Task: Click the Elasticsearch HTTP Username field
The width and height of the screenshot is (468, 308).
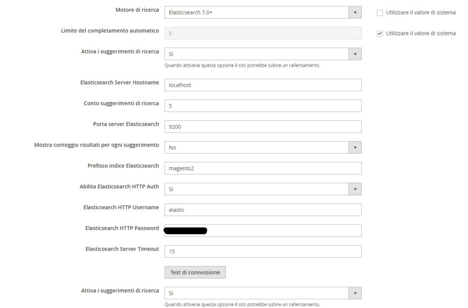Action: click(x=263, y=209)
